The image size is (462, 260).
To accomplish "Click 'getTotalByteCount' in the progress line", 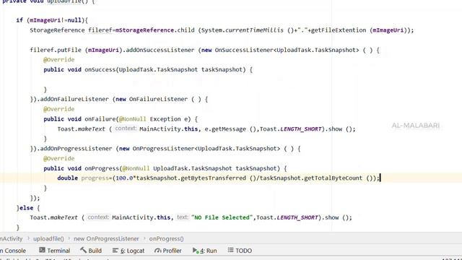I will point(333,178).
